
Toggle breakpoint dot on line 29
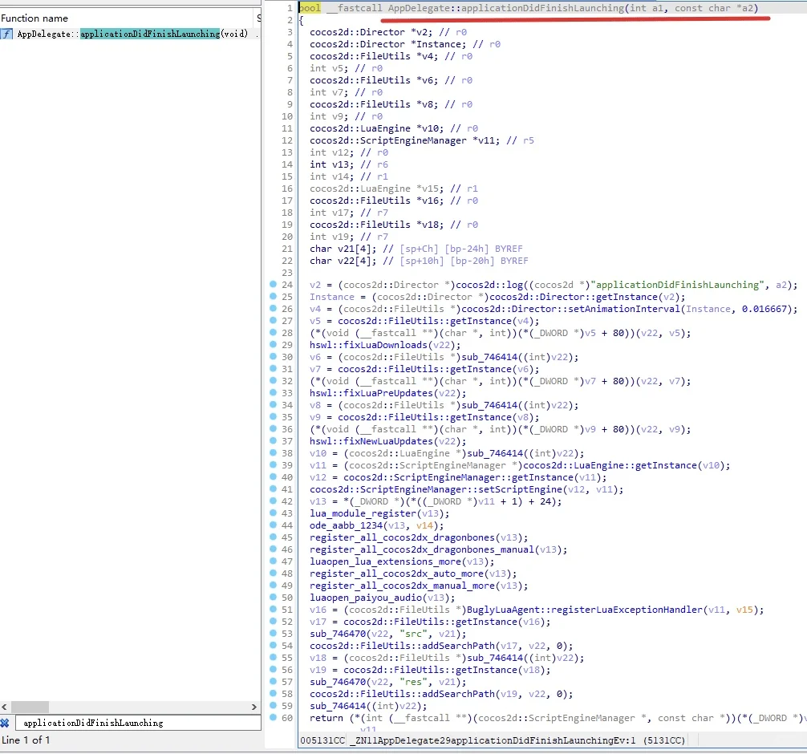point(273,345)
